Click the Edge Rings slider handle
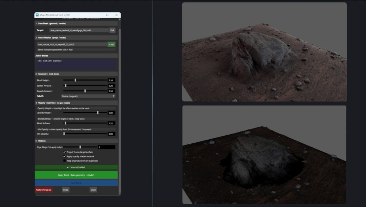366x207 pixels. [x=80, y=147]
